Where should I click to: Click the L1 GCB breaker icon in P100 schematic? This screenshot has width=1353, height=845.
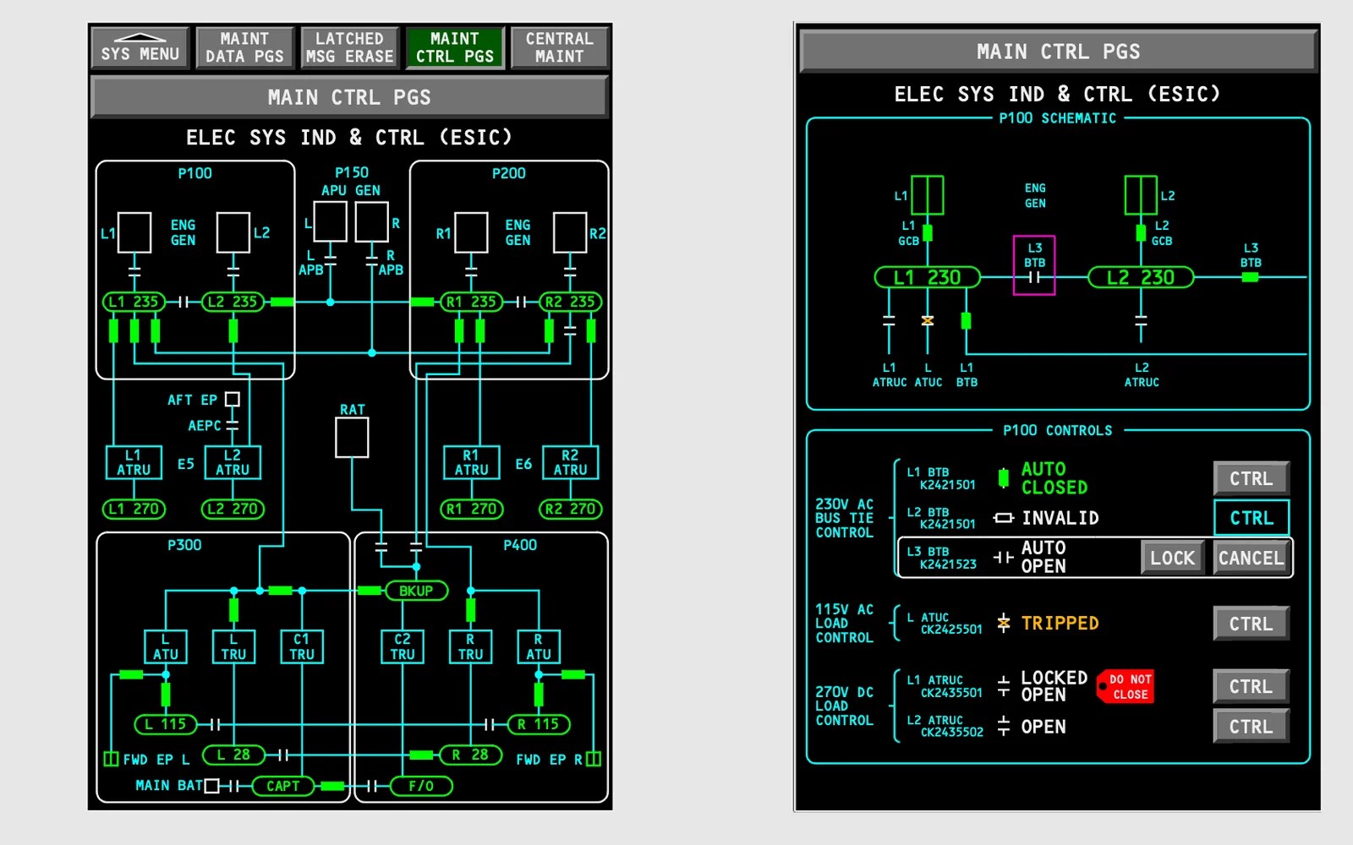click(x=927, y=235)
